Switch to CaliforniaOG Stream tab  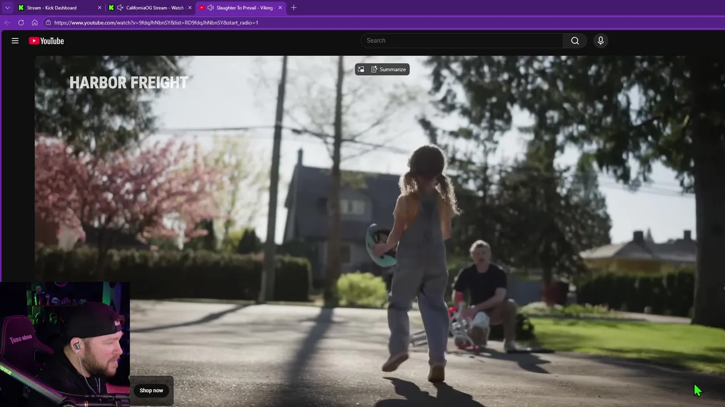point(150,8)
